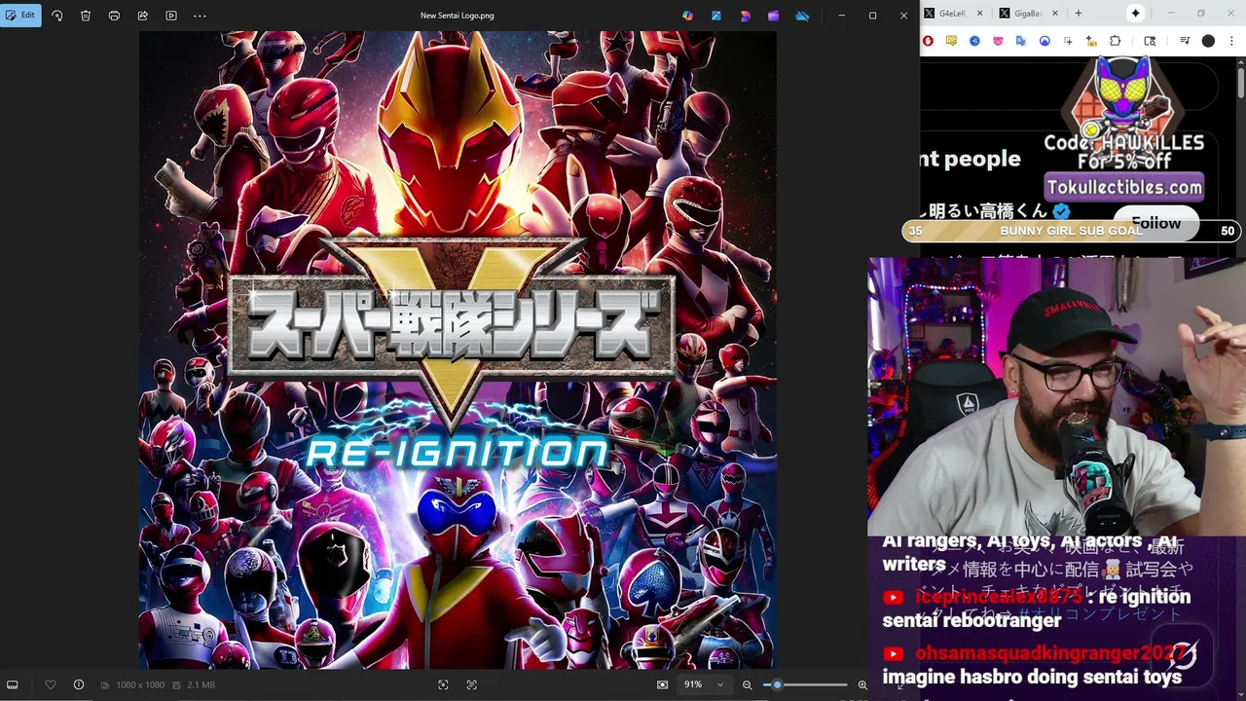Click the blue circular arrow extension icon
This screenshot has height=701, width=1246.
click(x=1044, y=41)
